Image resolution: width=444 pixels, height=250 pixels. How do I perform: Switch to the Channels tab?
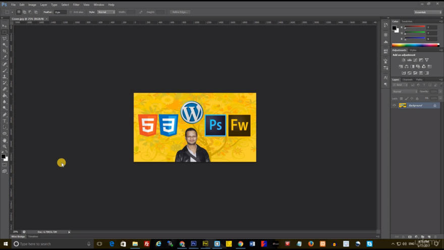tap(407, 79)
